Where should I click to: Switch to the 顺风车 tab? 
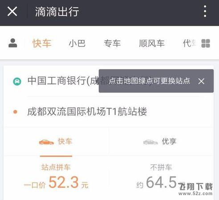tap(152, 44)
